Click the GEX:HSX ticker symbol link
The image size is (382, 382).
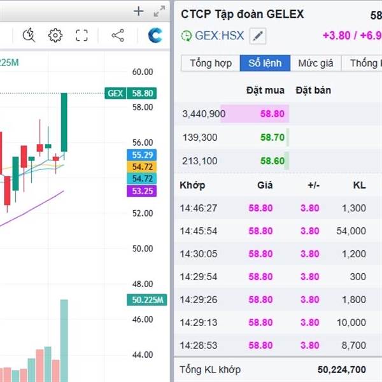(x=220, y=36)
